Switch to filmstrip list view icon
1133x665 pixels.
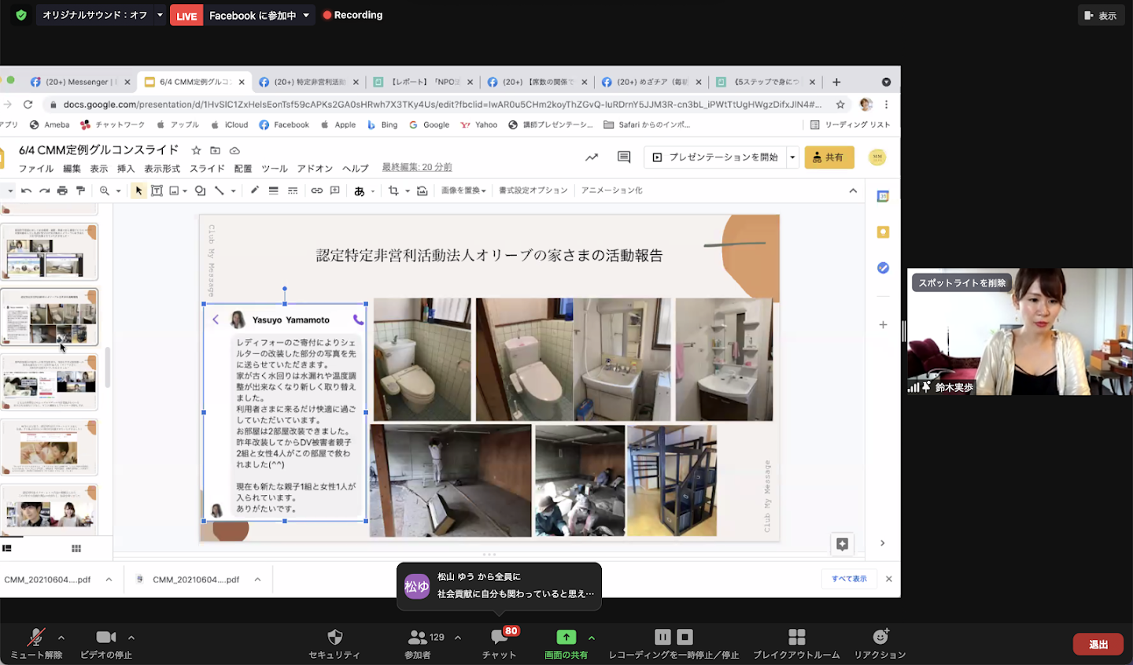[x=7, y=549]
